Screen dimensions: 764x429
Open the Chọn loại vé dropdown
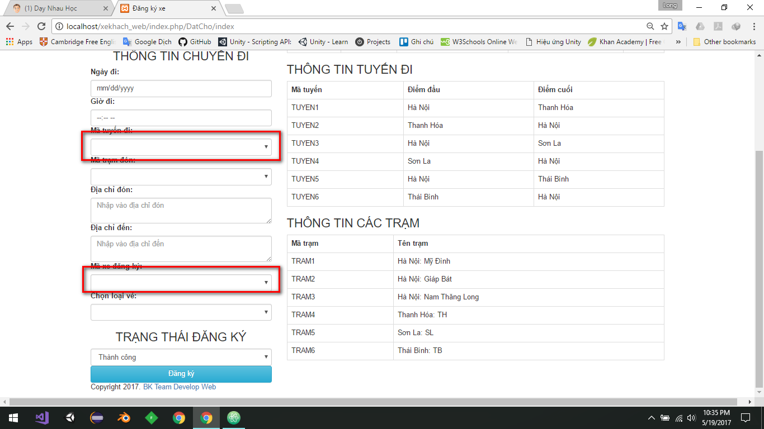(x=181, y=312)
